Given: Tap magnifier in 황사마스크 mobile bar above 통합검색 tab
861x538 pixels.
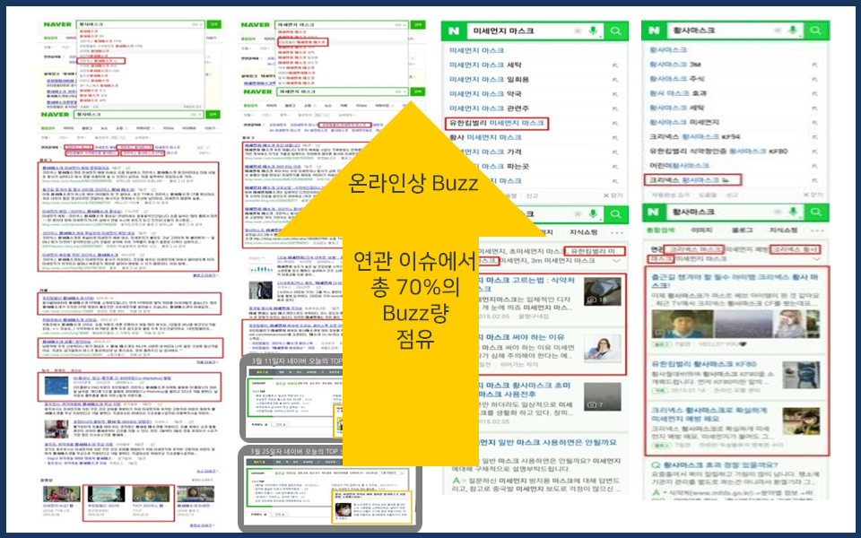Looking at the screenshot, I should pyautogui.click(x=816, y=212).
